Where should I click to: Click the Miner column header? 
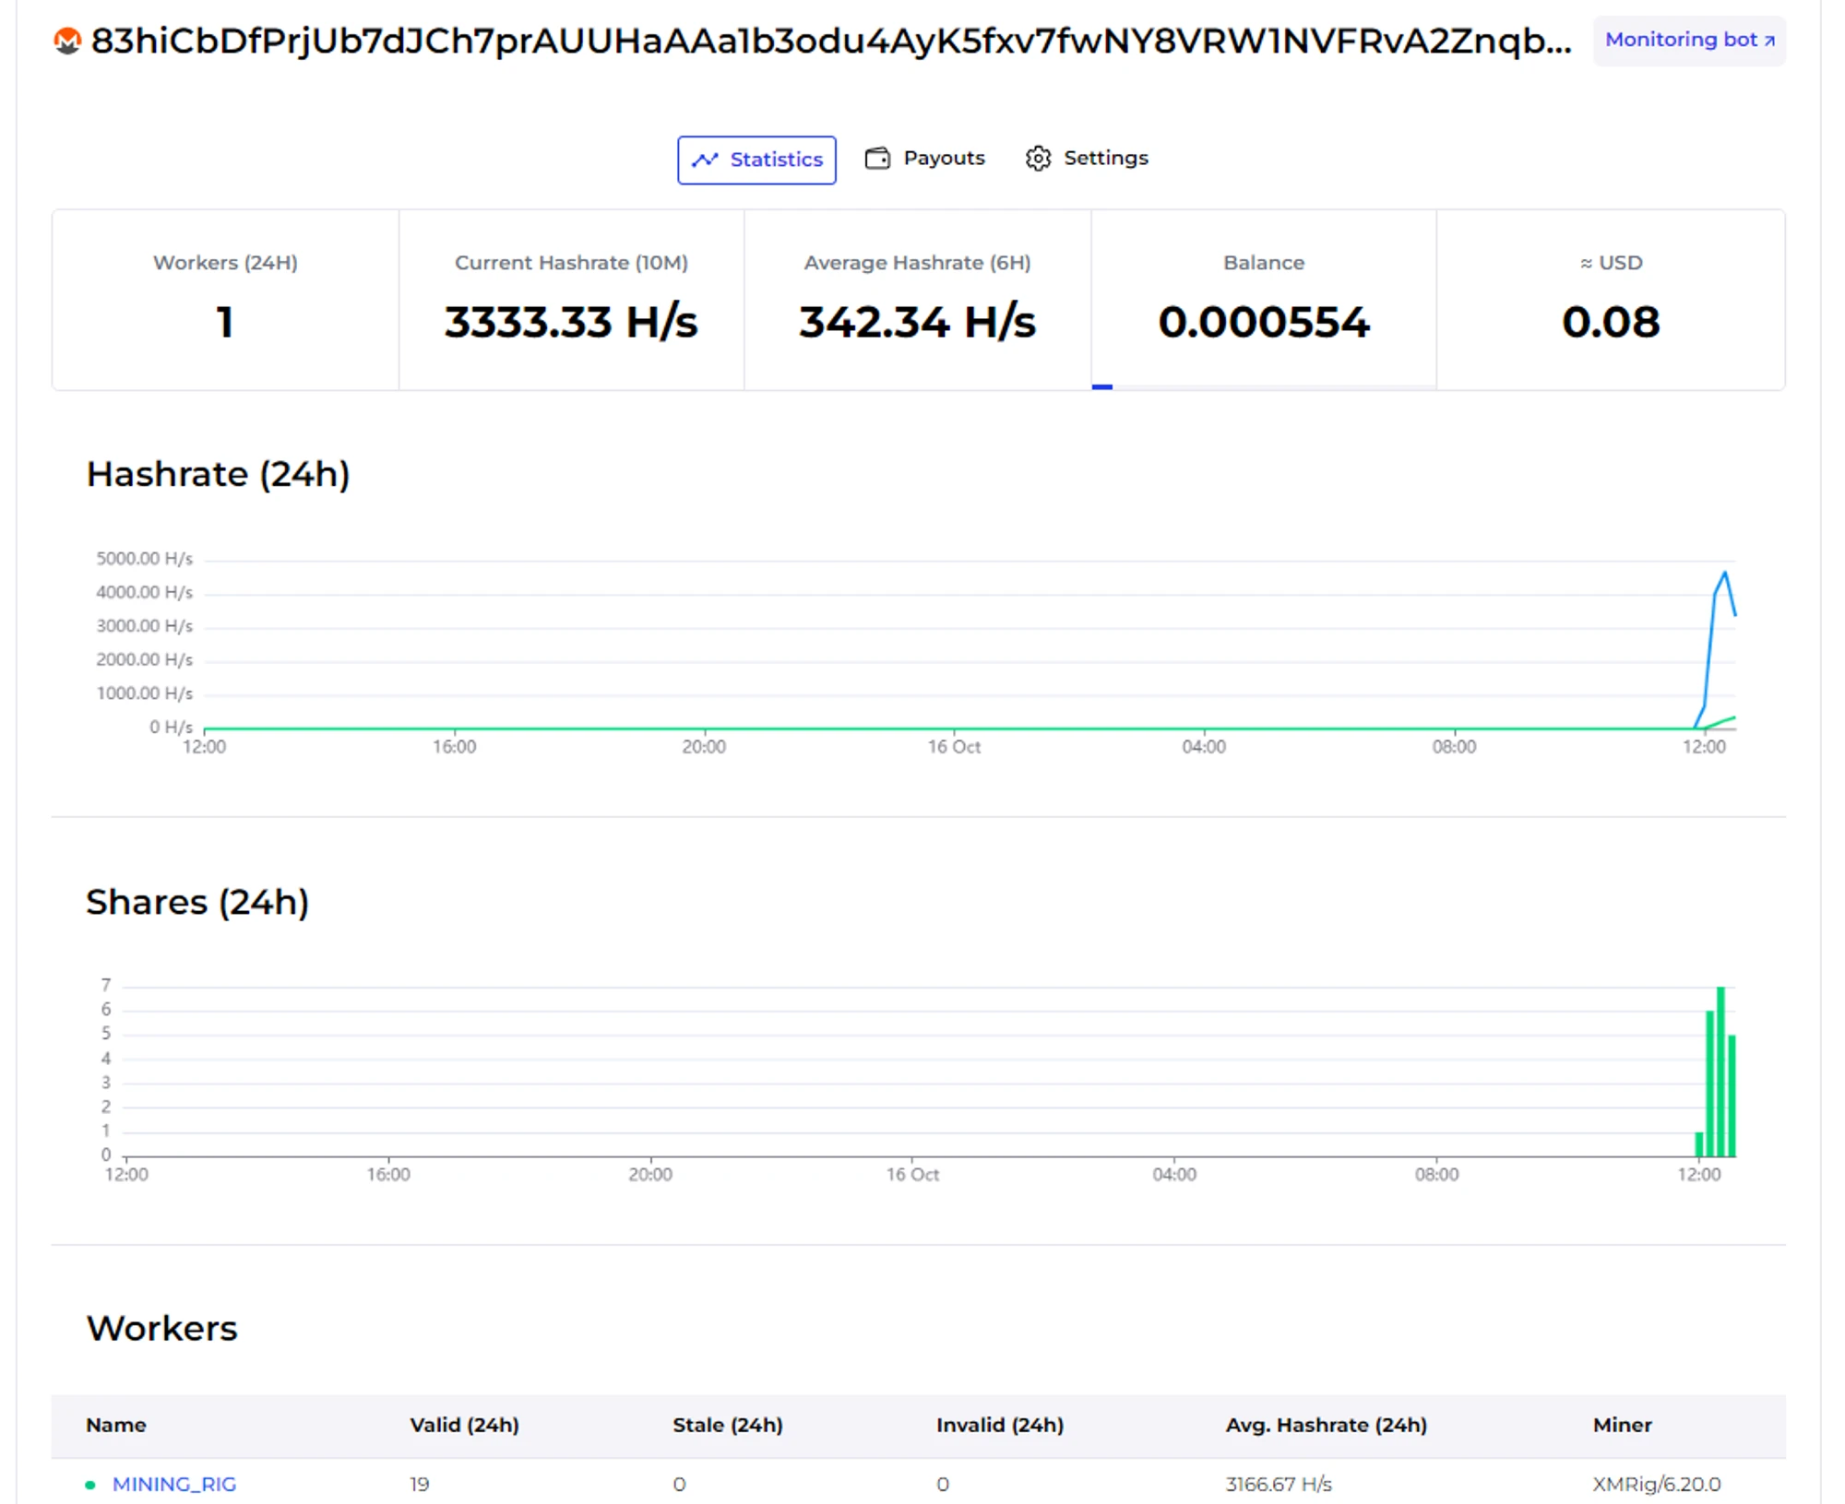[x=1622, y=1425]
